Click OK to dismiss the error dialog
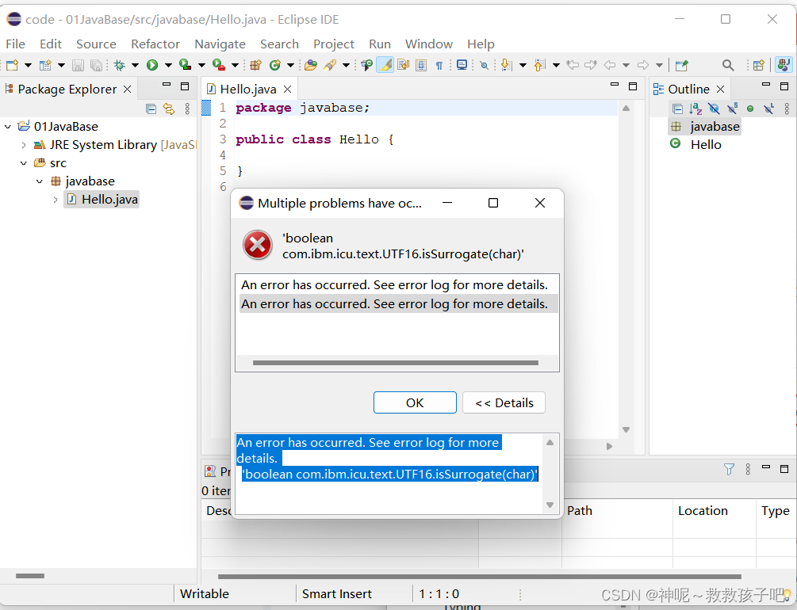 point(415,402)
